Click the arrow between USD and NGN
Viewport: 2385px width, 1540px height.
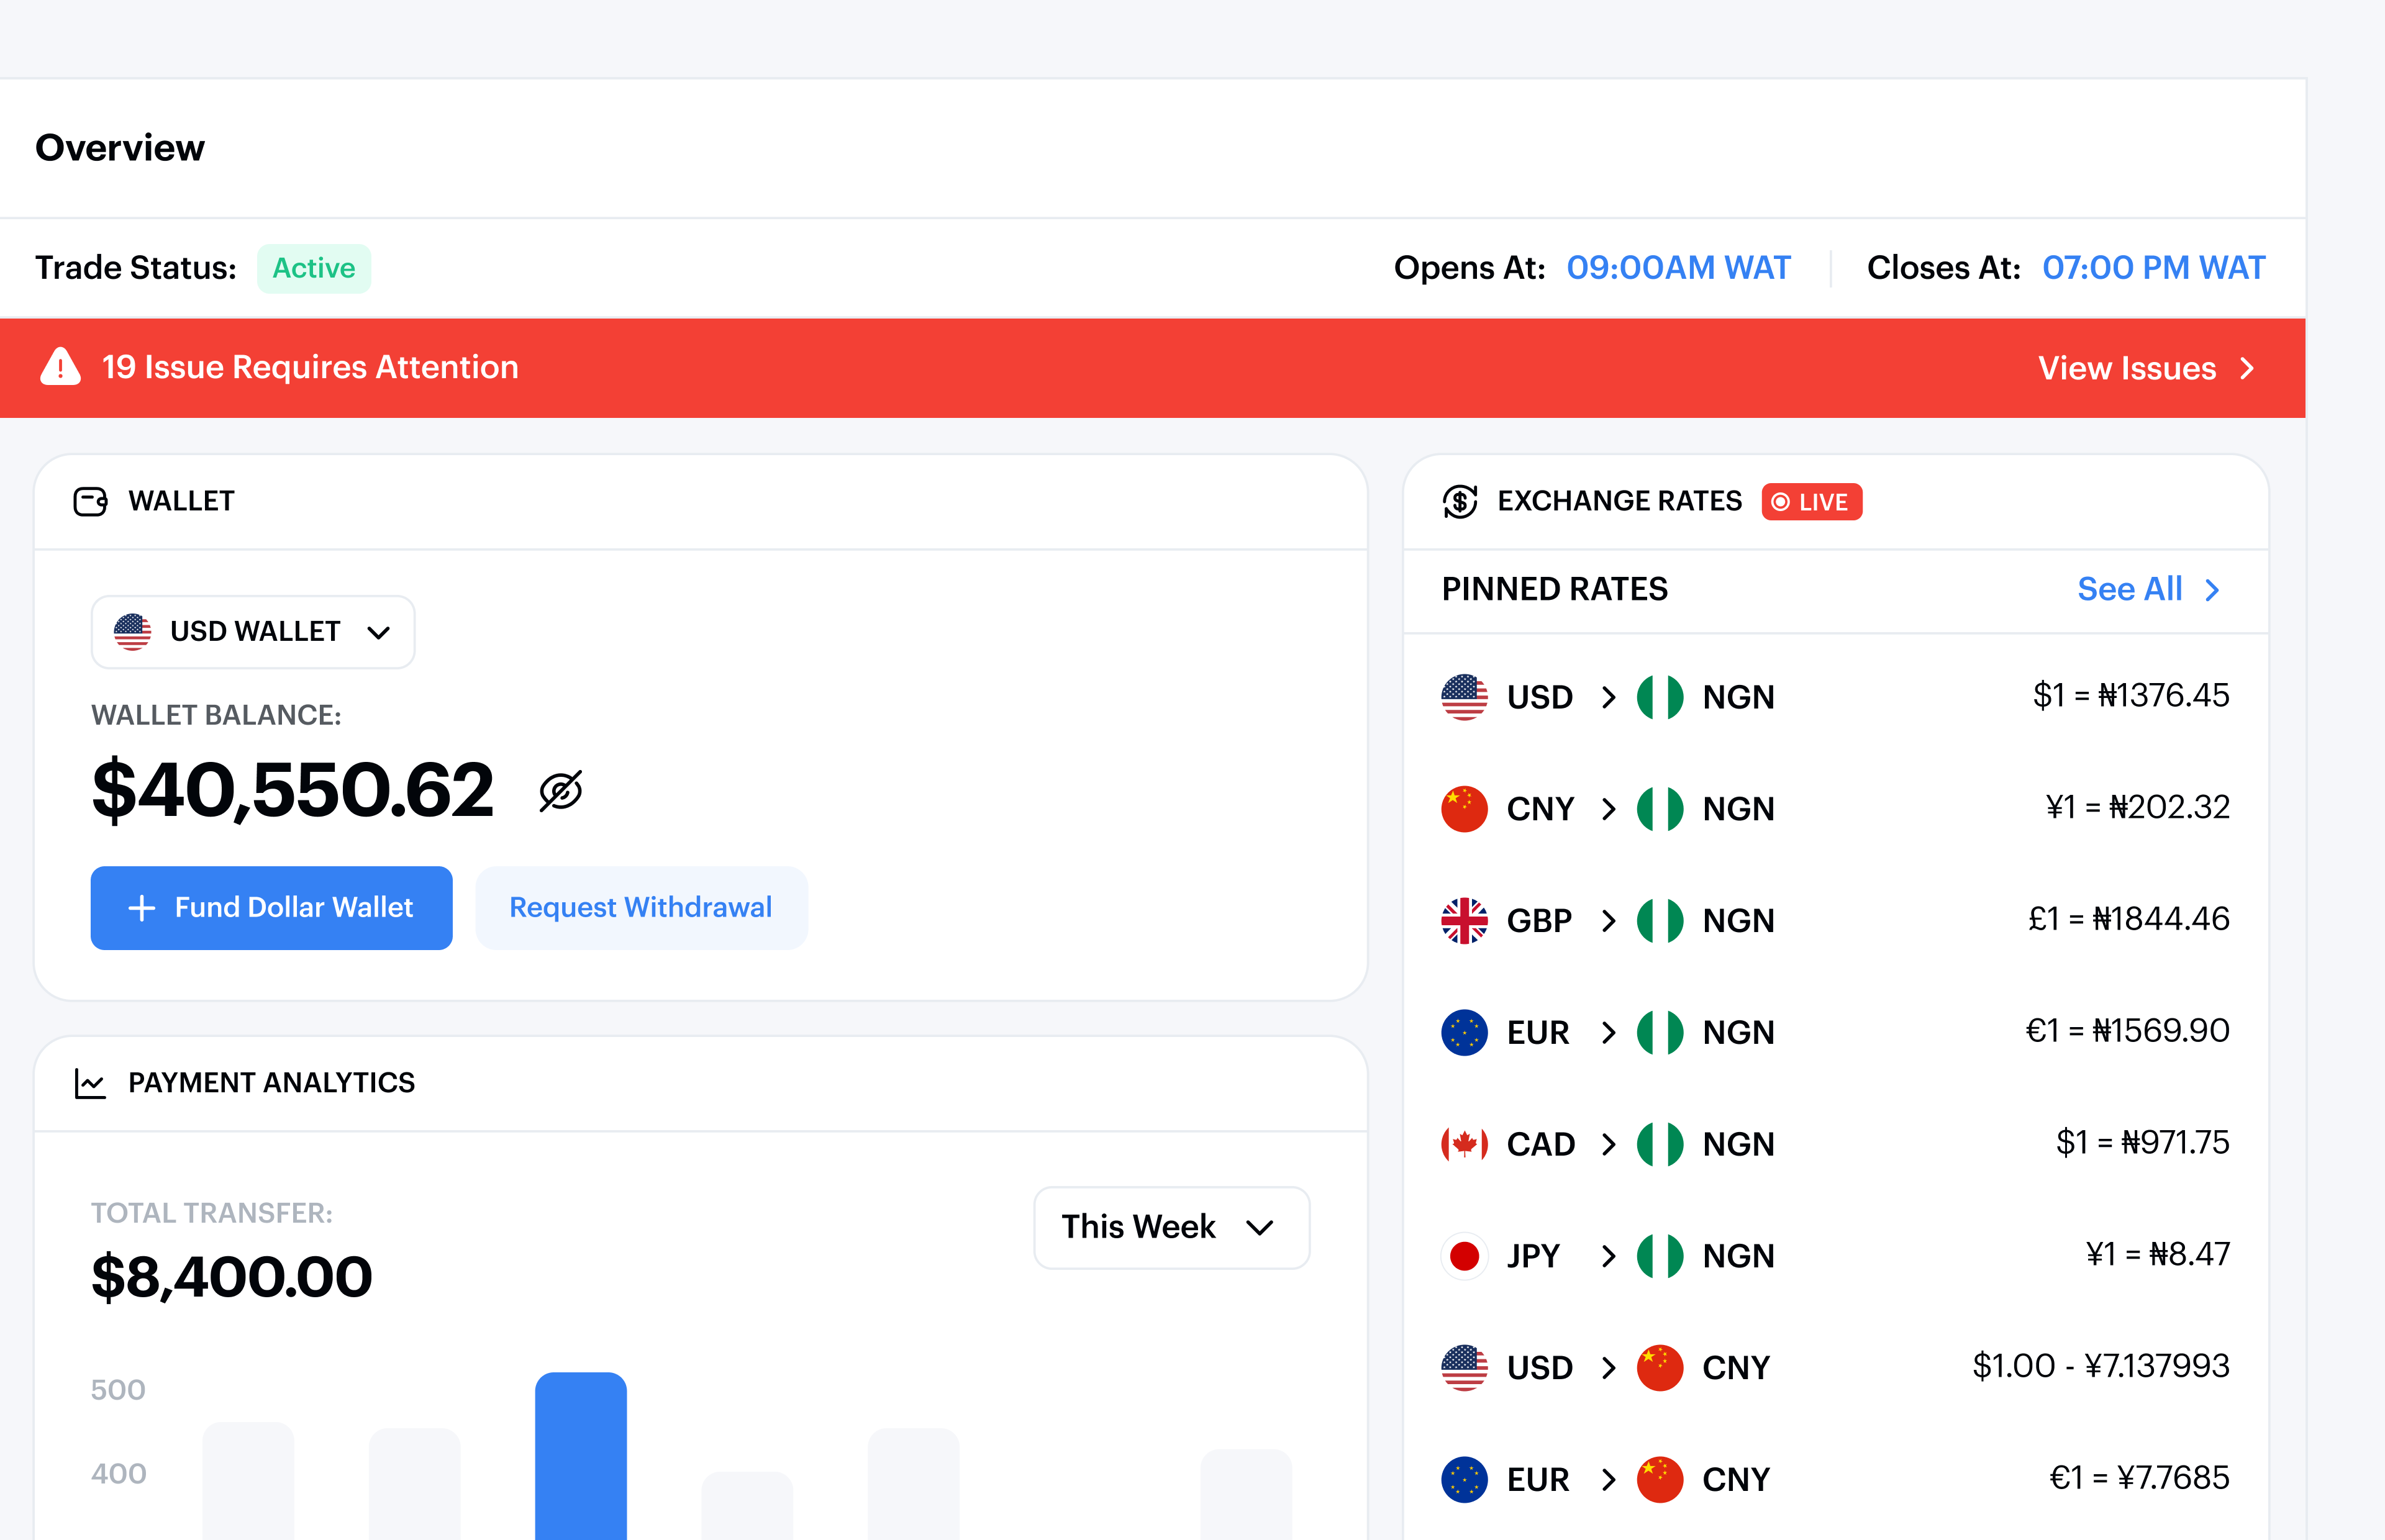click(x=1608, y=697)
